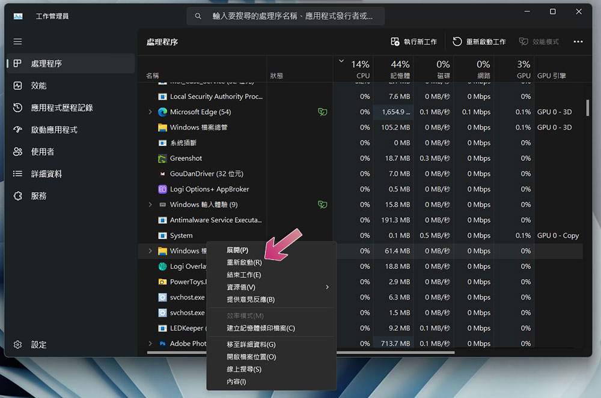Viewport: 601px width, 398px height.
Task: Expand the Microsoft Edge (54) process group
Action: pos(150,112)
